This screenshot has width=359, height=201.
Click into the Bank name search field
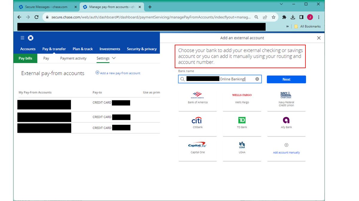click(220, 79)
